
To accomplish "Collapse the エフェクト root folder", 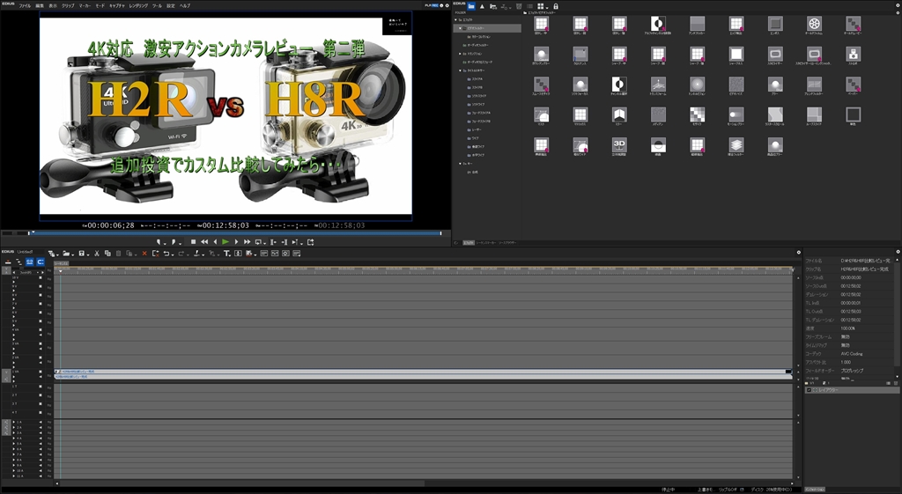I will point(457,21).
